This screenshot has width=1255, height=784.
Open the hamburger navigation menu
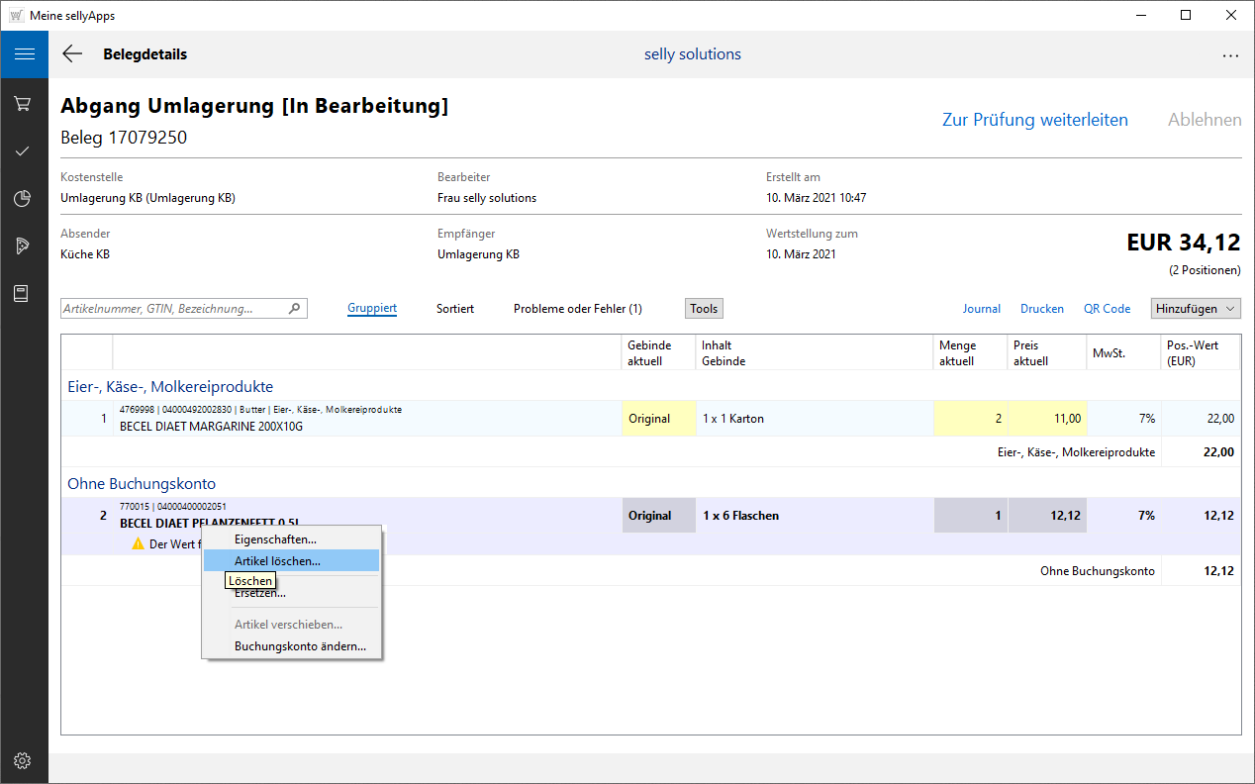coord(24,54)
